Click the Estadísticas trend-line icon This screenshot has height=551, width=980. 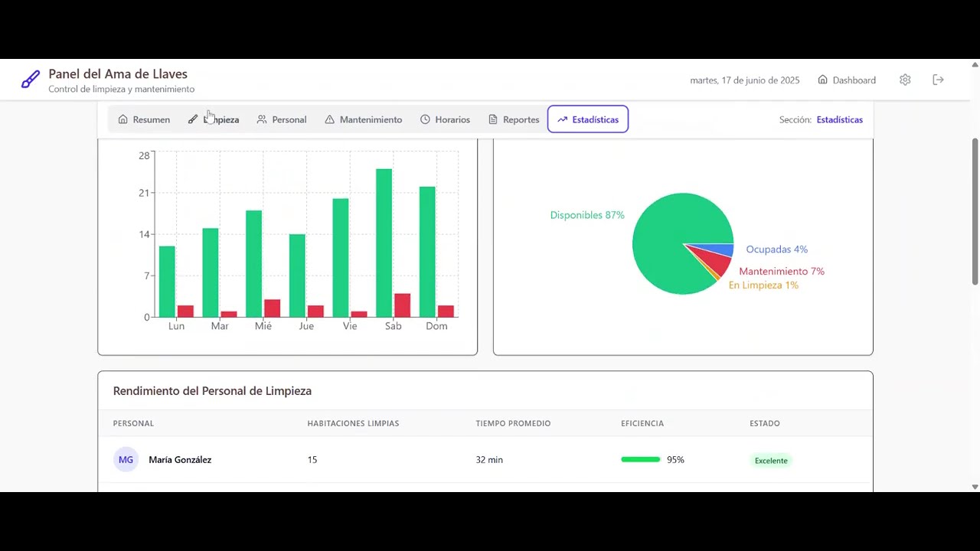click(x=562, y=119)
